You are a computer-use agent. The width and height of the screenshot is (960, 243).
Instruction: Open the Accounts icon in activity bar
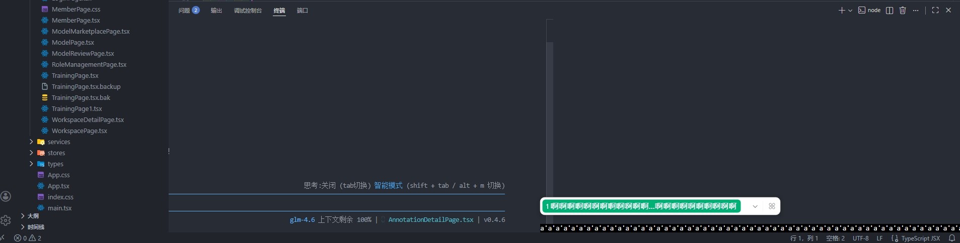(6, 196)
